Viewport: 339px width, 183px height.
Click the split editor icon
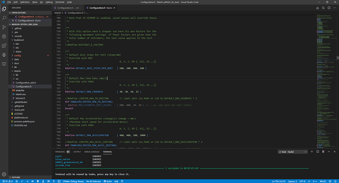[x=329, y=8]
